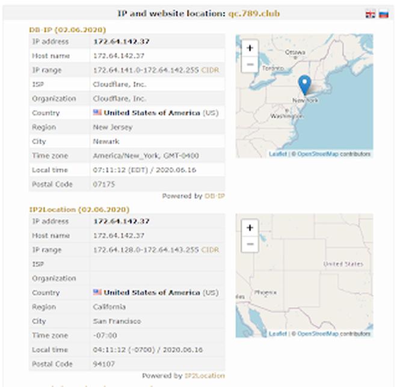Screen dimensions: 397x387
Task: Open the IP2Location (02.06.2020) heading link
Action: point(79,210)
